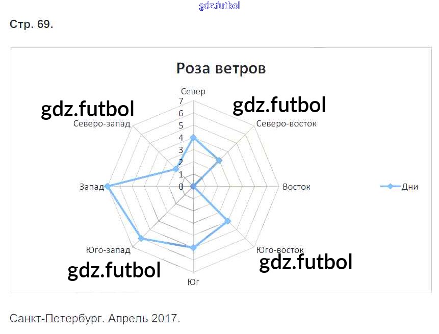Select the data marker on the Юго-восток axis
Image resolution: width=439 pixels, height=334 pixels.
pos(228,221)
